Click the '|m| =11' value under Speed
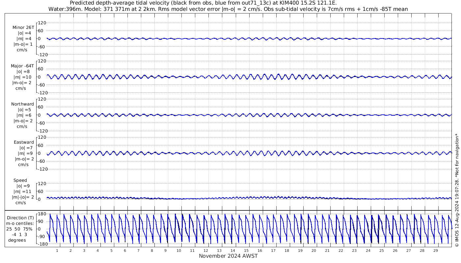Screen dimensions: 461x263 (22, 192)
